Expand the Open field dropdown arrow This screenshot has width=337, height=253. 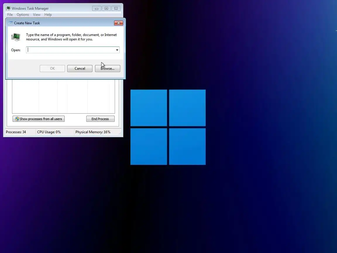point(117,50)
